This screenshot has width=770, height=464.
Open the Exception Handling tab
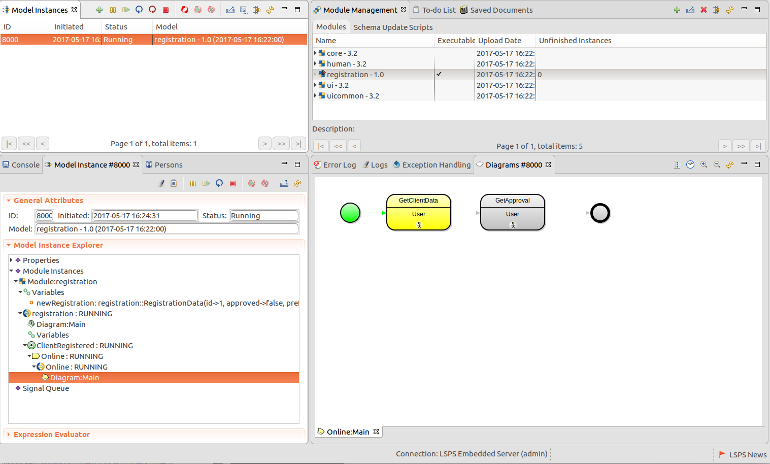tap(432, 164)
